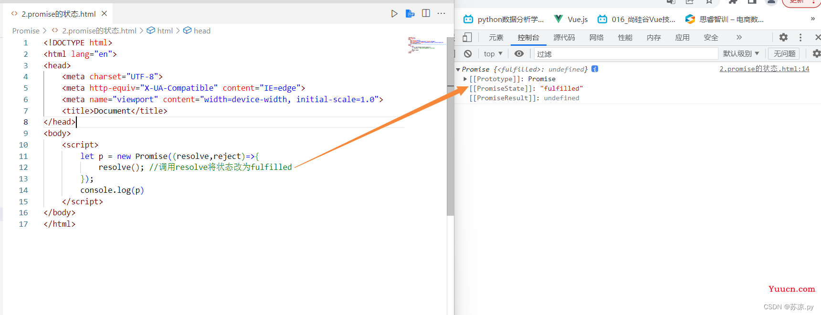Open the 性能 (Performance) tab

tap(625, 38)
